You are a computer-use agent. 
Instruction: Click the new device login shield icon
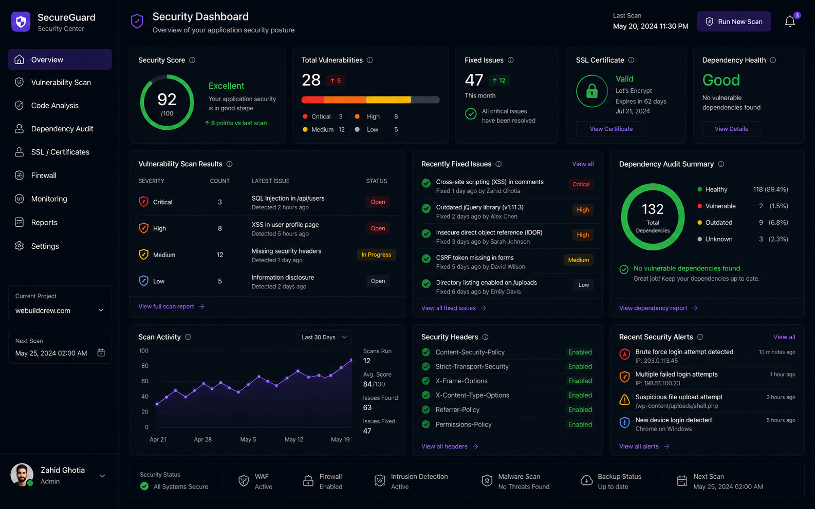(624, 422)
